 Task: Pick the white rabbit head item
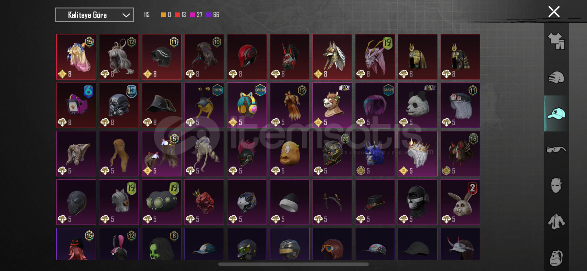click(460, 202)
